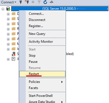The image size is (109, 103).
Task: Click the Disconnect plug icon with red X
Action: (27, 2)
